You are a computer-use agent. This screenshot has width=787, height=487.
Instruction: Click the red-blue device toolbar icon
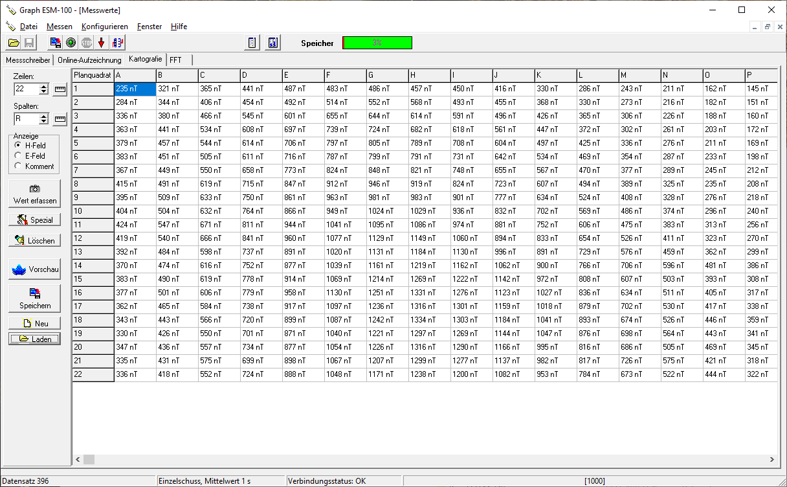(x=117, y=43)
